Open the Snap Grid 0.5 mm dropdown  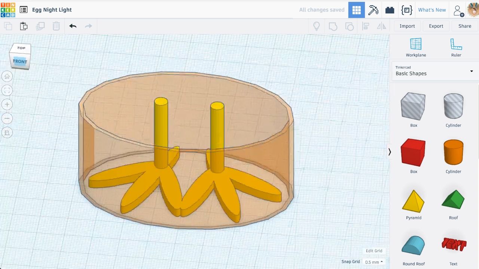pyautogui.click(x=374, y=262)
